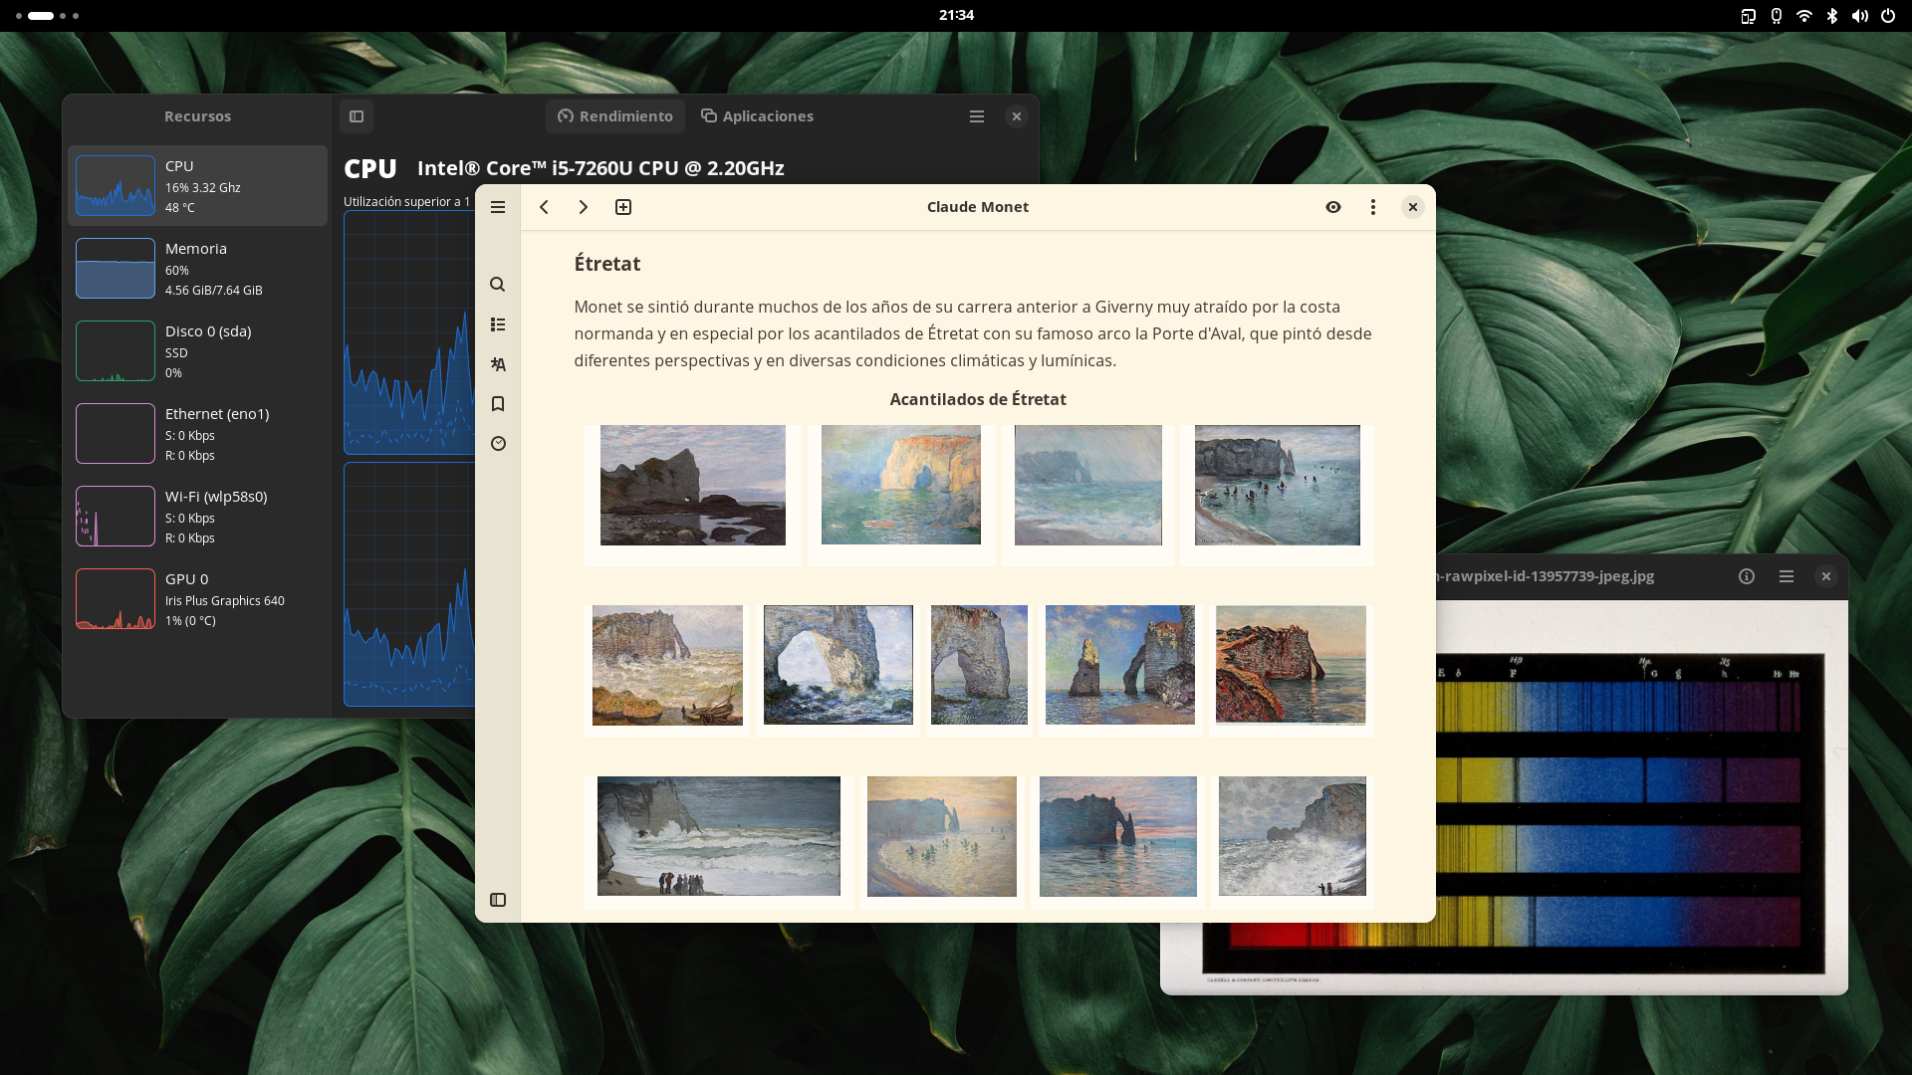Go forward to the next article page
1912x1075 pixels.
(x=584, y=207)
